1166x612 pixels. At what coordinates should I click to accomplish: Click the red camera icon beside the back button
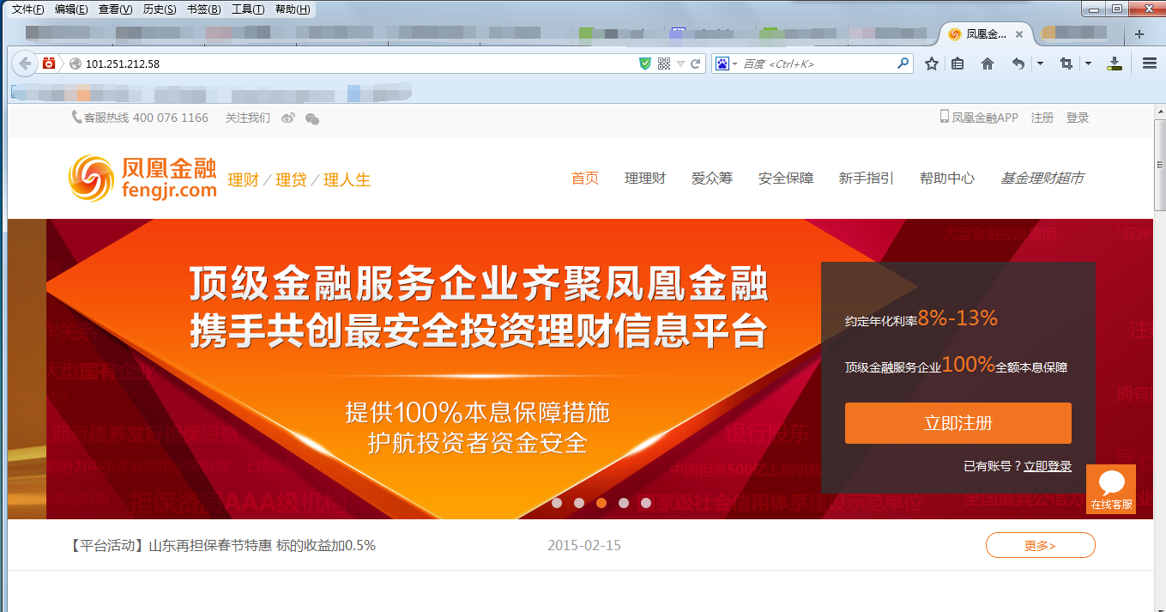pos(49,64)
